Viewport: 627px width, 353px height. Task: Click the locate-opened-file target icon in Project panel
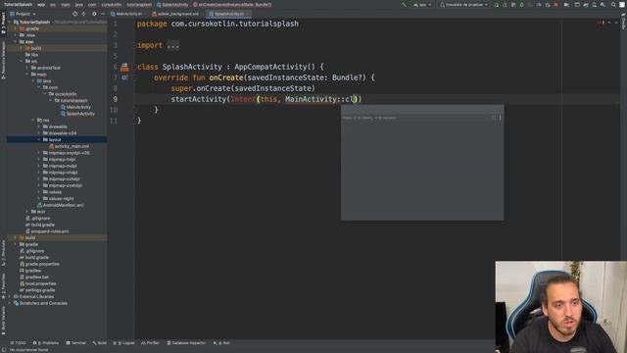click(x=74, y=14)
